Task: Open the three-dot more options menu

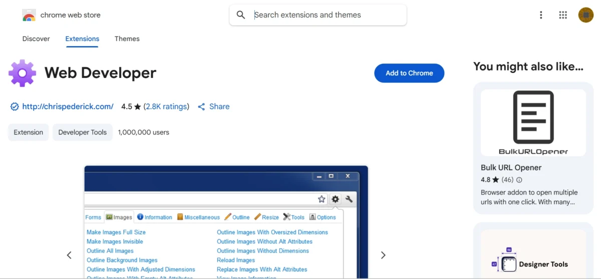Action: (541, 15)
